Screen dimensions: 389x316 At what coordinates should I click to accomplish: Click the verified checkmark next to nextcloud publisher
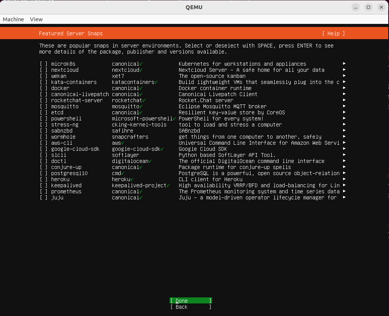pyautogui.click(x=141, y=70)
